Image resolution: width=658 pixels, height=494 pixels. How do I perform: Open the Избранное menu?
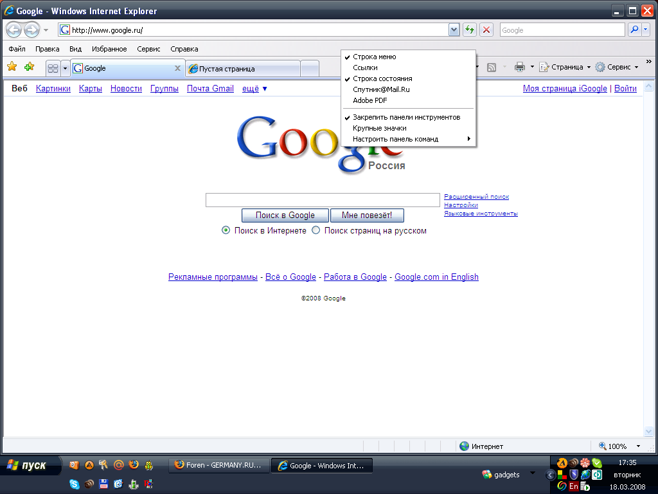pos(109,49)
